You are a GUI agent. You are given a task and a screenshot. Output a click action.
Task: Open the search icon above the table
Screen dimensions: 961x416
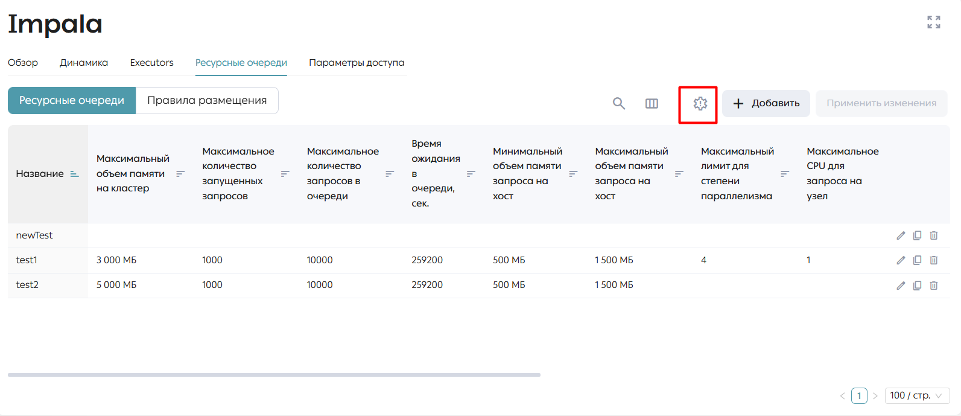(619, 103)
